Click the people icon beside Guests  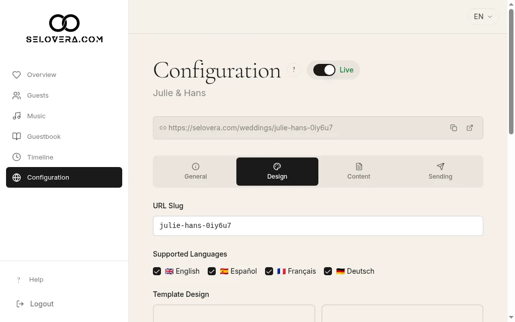(17, 96)
